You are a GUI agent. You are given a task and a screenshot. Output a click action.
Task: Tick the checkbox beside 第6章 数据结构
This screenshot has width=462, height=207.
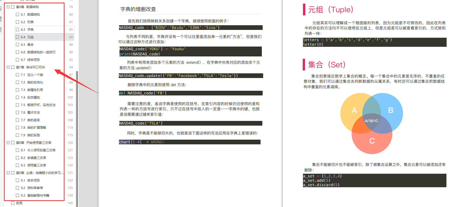pos(13,7)
